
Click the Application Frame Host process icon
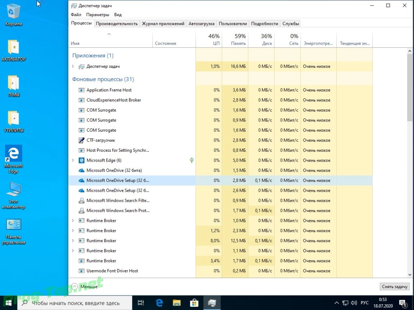point(82,90)
